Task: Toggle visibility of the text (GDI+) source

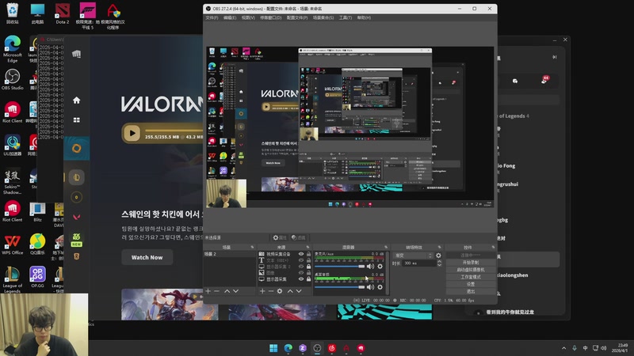Action: [x=301, y=260]
